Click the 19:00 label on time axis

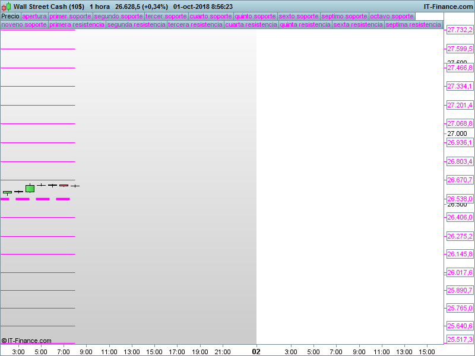[x=200, y=352]
